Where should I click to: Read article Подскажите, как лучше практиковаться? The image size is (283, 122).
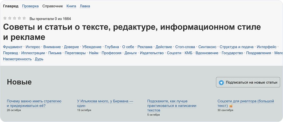tap(172, 106)
